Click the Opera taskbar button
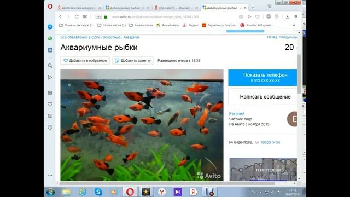 [130, 192]
